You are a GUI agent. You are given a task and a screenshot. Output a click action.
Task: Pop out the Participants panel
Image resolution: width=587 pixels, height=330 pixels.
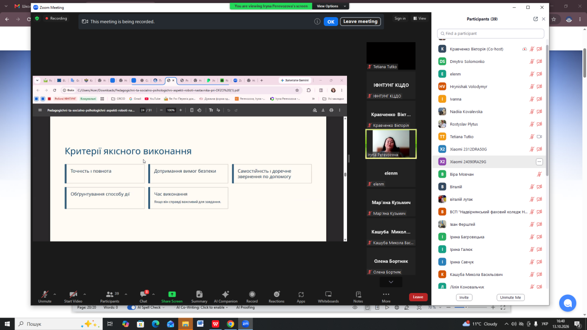[536, 19]
